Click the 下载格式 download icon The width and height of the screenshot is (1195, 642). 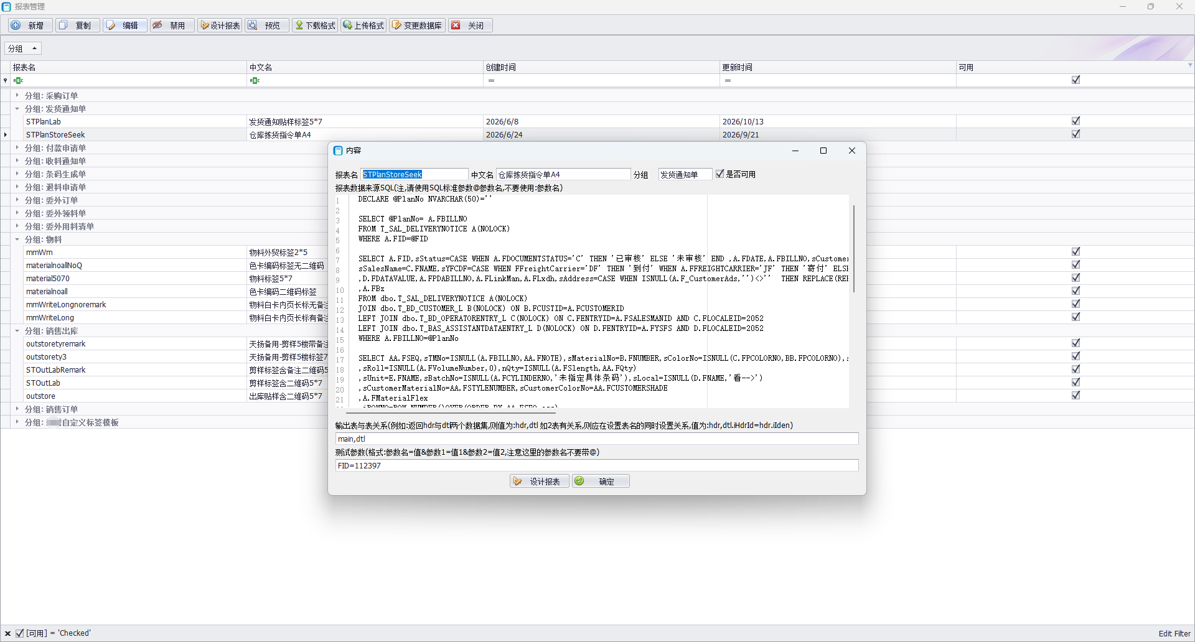(299, 26)
